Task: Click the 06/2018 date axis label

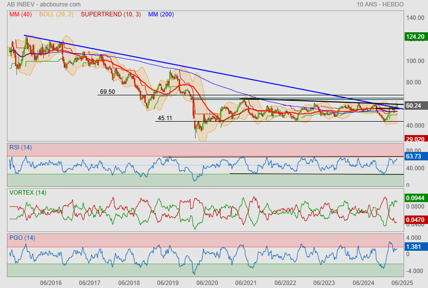Action: (x=129, y=283)
